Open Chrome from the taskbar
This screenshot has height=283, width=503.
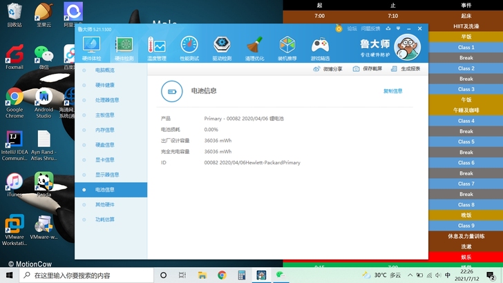(x=222, y=275)
